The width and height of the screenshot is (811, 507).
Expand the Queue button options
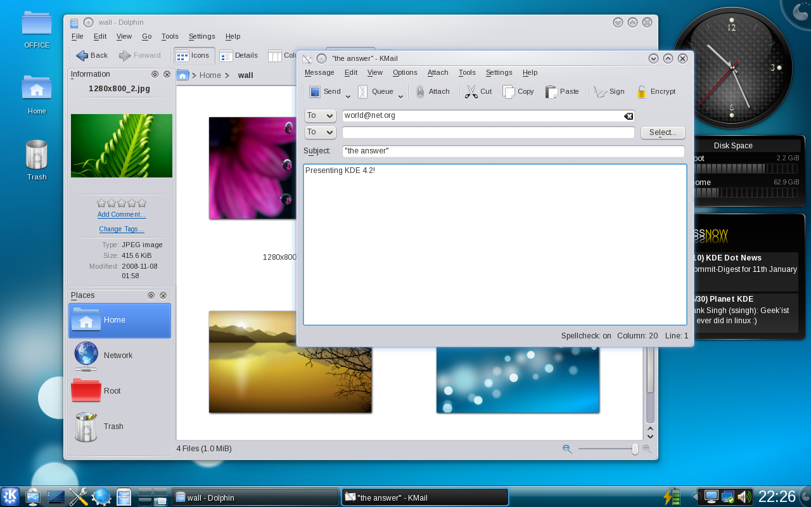click(400, 95)
